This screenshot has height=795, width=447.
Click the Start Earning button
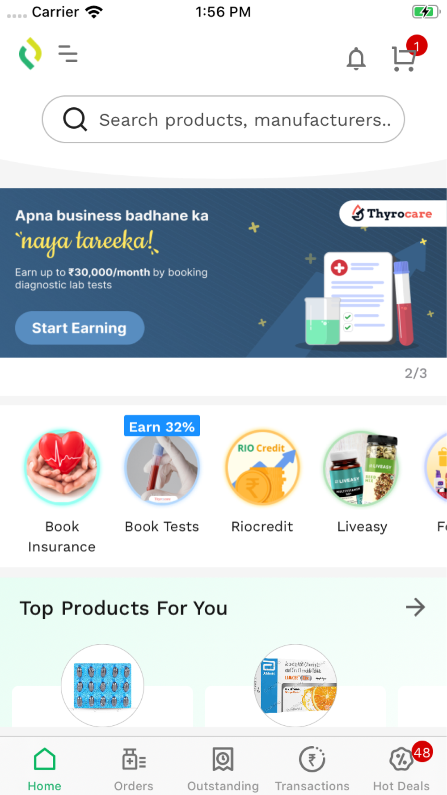pyautogui.click(x=80, y=328)
